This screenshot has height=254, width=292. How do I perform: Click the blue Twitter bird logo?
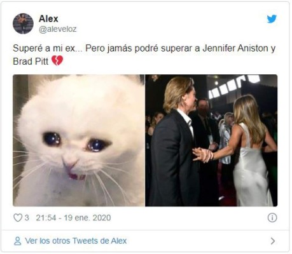coord(272,19)
